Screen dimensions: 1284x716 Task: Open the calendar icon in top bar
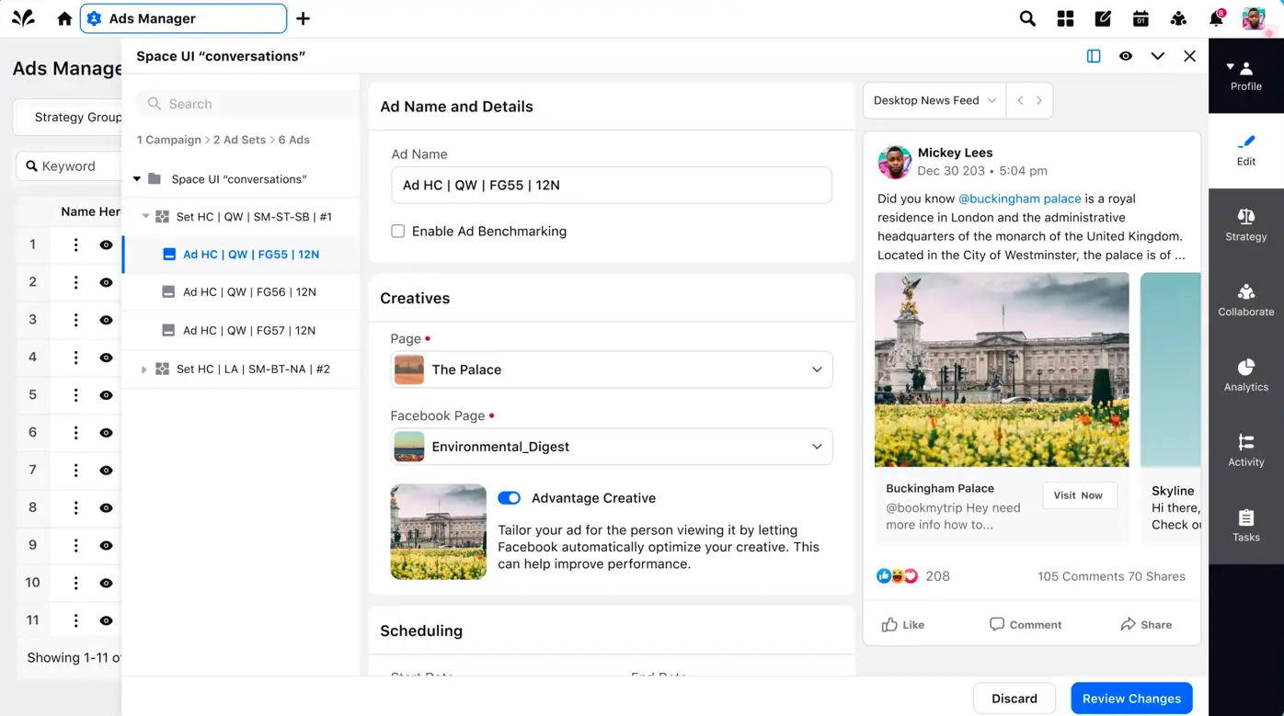(1141, 18)
